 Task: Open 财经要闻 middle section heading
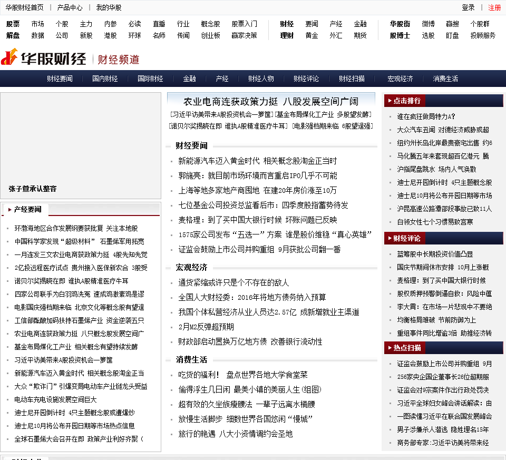click(191, 146)
